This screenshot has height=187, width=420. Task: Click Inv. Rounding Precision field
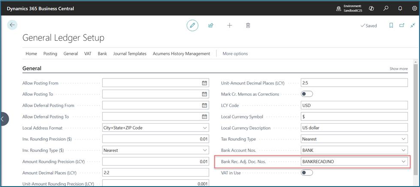click(156, 139)
